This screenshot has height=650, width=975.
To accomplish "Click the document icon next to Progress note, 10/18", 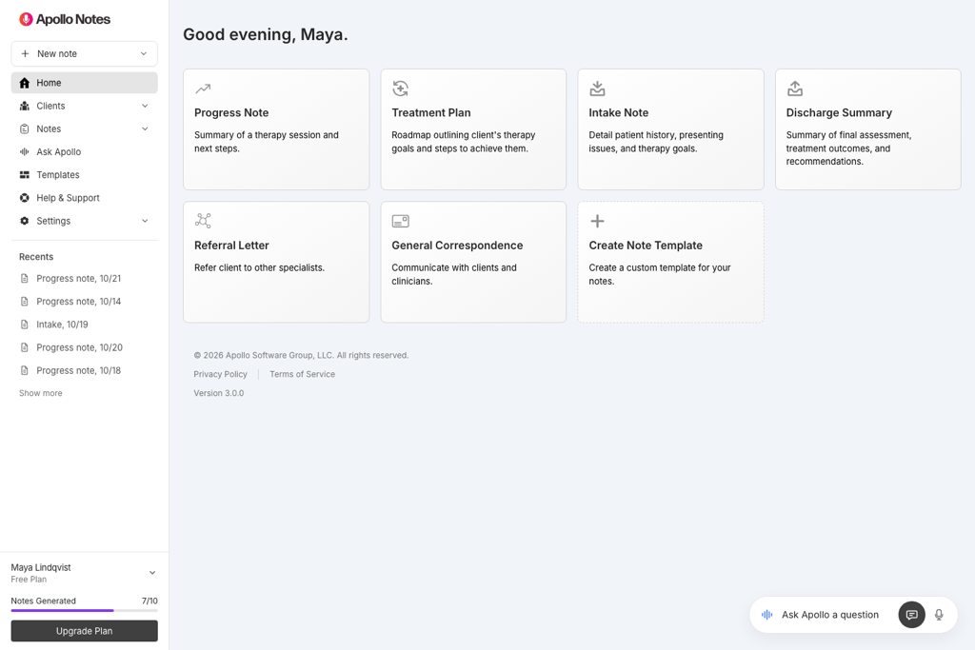I will coord(24,370).
